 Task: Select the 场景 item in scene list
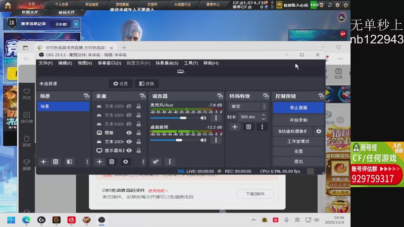click(64, 106)
